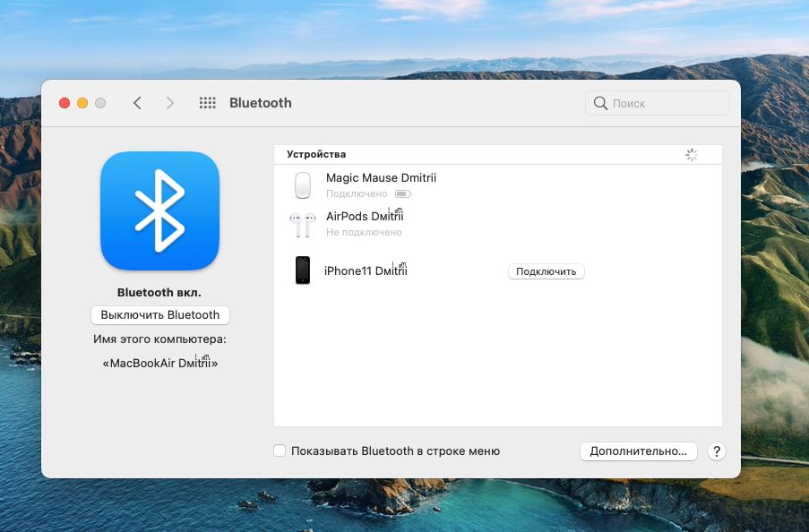Image resolution: width=809 pixels, height=532 pixels.
Task: Toggle 'Показывать Bluetooth в строке меню' checkbox
Action: click(280, 450)
